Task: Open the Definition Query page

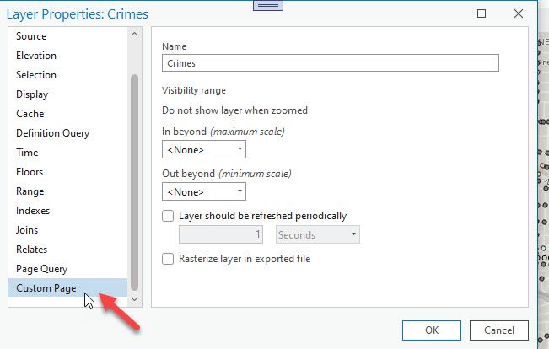Action: point(52,133)
